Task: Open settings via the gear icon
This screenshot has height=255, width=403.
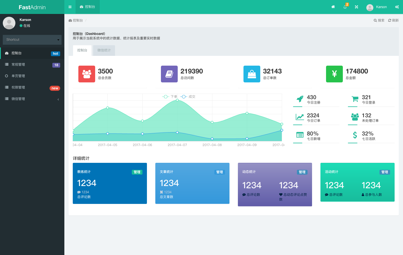Action: click(397, 7)
